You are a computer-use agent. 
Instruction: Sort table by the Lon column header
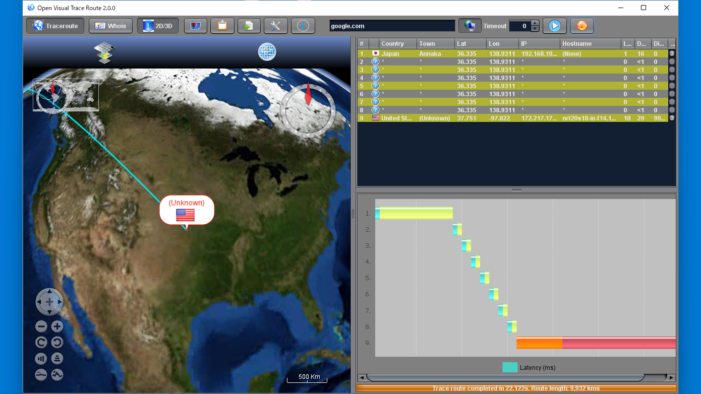502,44
